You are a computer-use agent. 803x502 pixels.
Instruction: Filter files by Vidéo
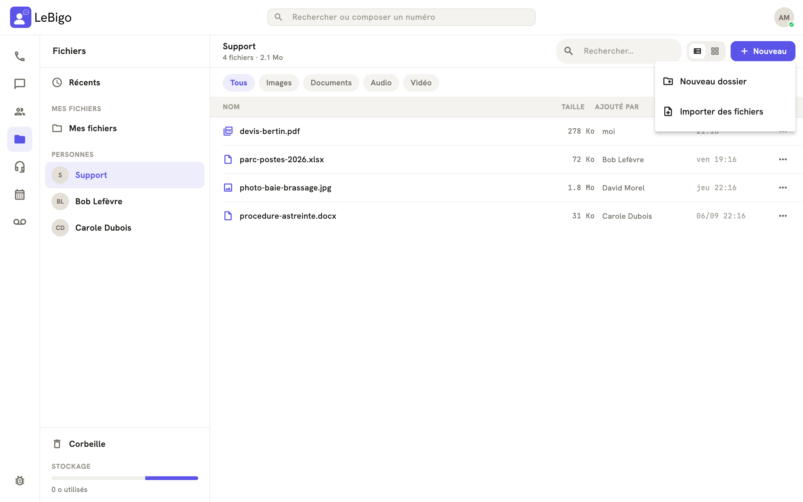pos(421,83)
